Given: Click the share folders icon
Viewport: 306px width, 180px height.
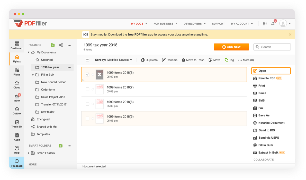Looking at the screenshot, I should [61, 45].
